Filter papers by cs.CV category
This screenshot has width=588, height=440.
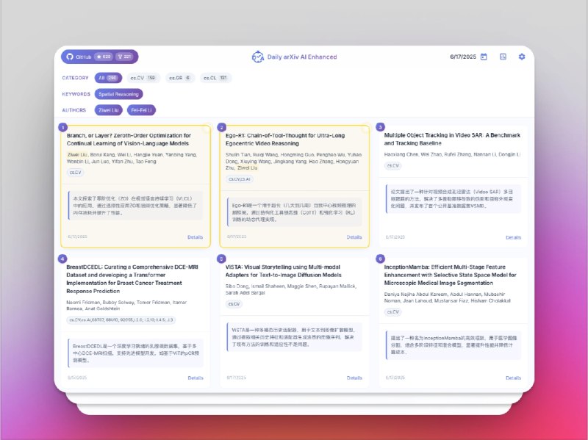143,78
